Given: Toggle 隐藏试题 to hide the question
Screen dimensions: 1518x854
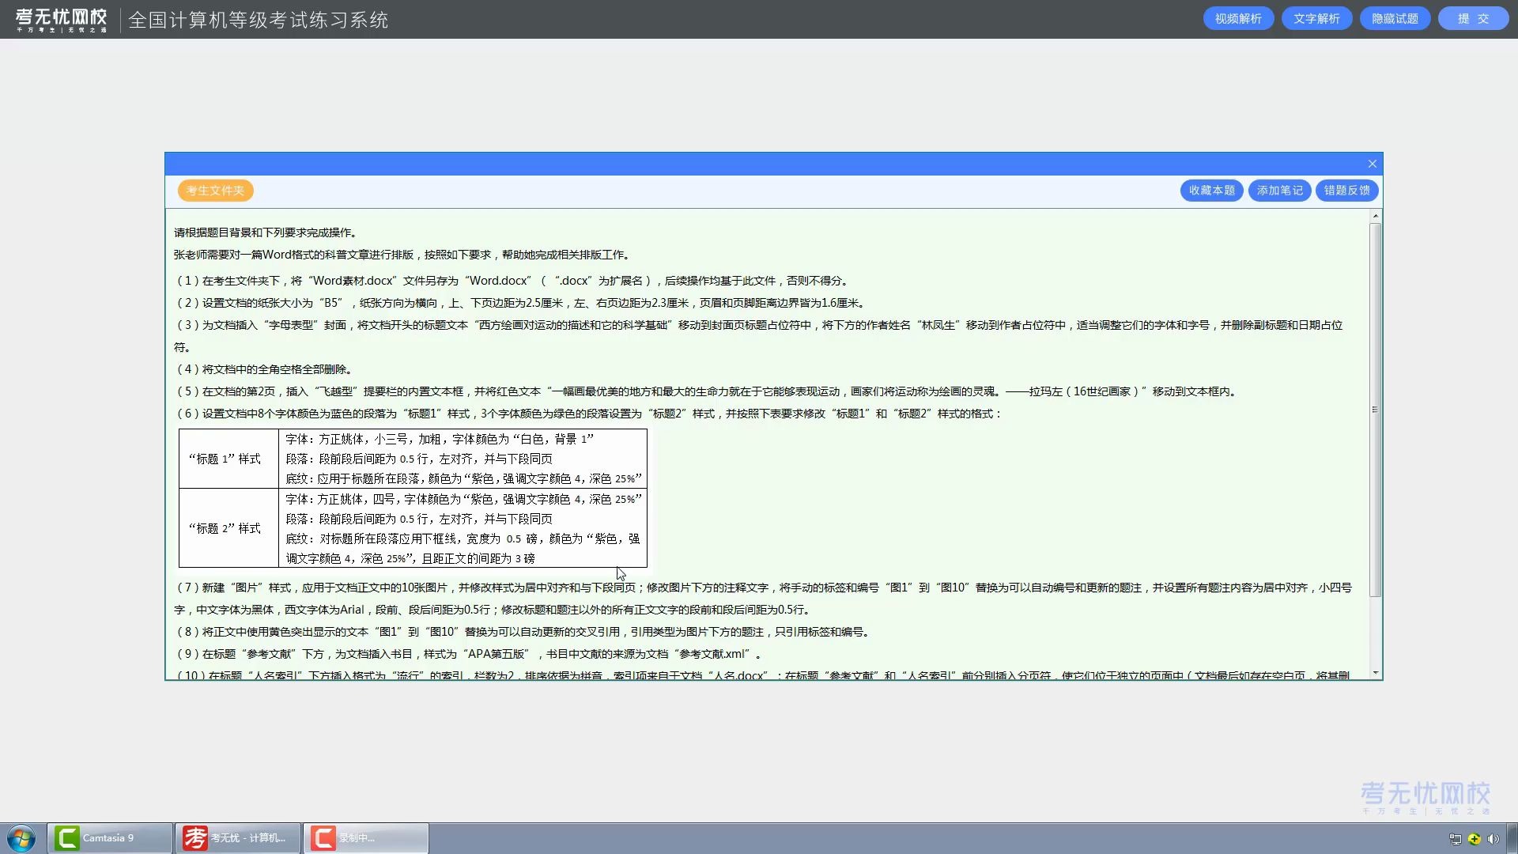Looking at the screenshot, I should pyautogui.click(x=1394, y=17).
